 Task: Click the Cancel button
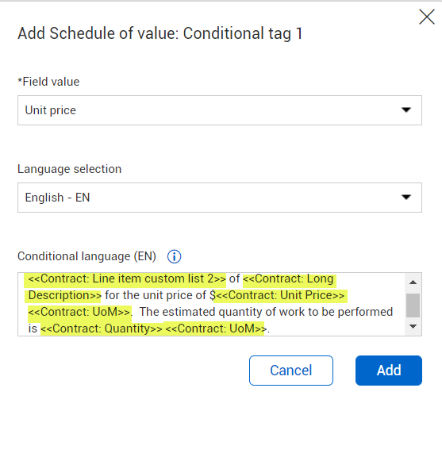pos(291,371)
